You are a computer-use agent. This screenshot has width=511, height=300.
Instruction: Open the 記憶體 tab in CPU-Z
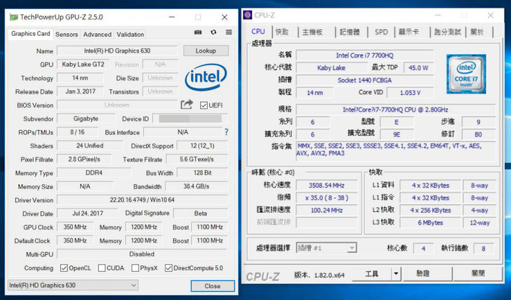point(350,32)
